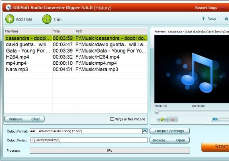Sort by File Name column header
The width and height of the screenshot is (229, 161).
click(x=28, y=31)
